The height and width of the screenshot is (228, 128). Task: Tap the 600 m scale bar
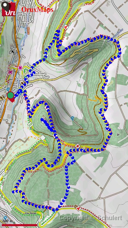pos(20,225)
